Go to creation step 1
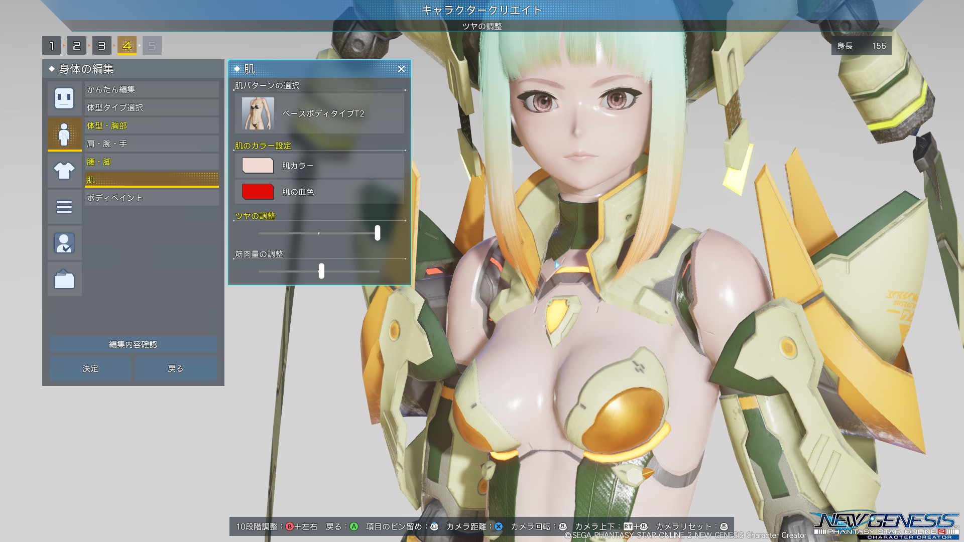This screenshot has height=542, width=964. (52, 46)
